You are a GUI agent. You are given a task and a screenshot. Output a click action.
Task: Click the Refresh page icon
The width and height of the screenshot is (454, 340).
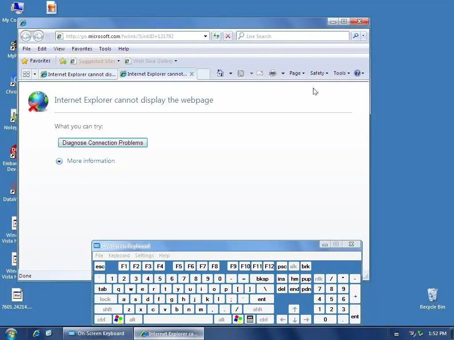pos(216,36)
